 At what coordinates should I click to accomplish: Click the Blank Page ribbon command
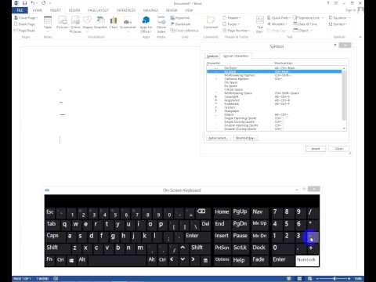(x=25, y=24)
